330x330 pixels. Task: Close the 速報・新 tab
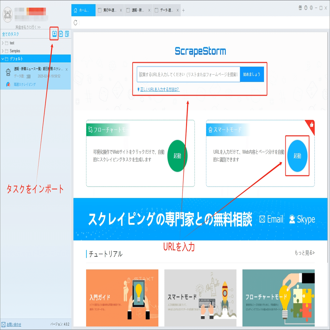pos(149,10)
